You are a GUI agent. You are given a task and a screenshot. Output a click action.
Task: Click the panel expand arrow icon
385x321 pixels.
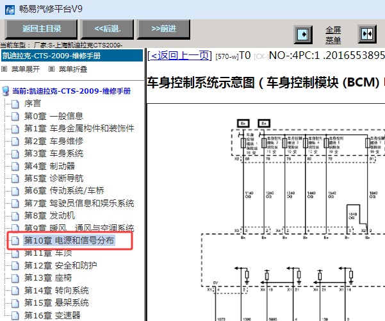[x=303, y=34]
